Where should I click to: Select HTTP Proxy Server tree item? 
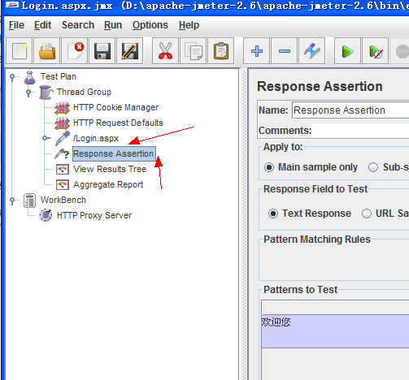pyautogui.click(x=94, y=215)
